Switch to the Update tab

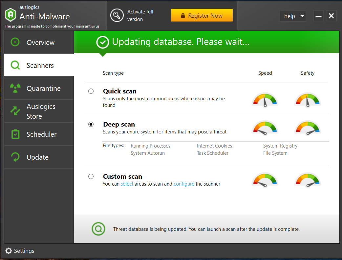pyautogui.click(x=39, y=157)
